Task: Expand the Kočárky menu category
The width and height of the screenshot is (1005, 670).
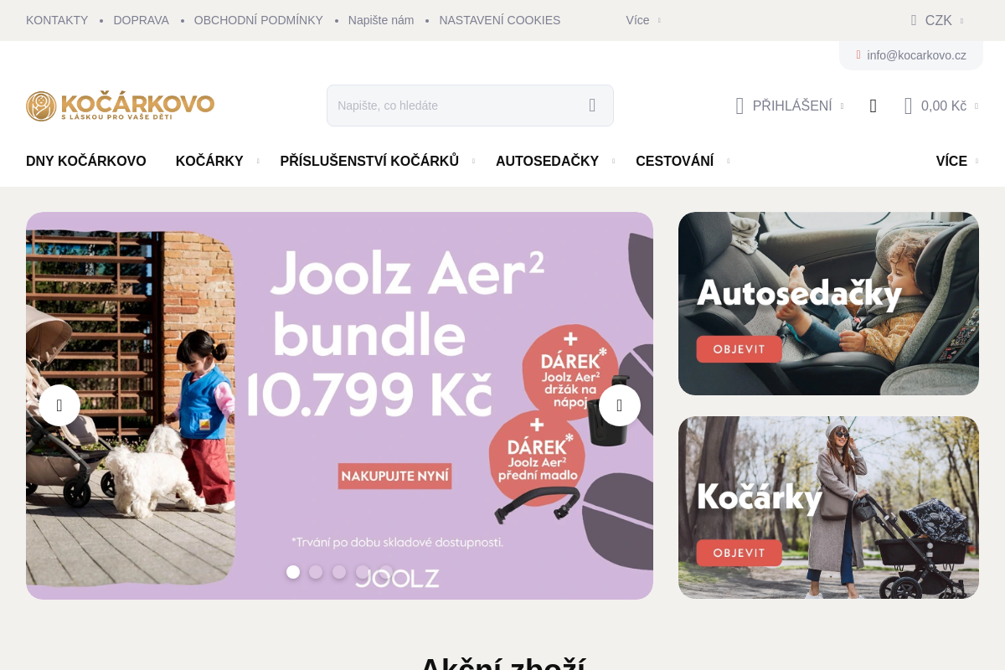Action: [x=209, y=161]
